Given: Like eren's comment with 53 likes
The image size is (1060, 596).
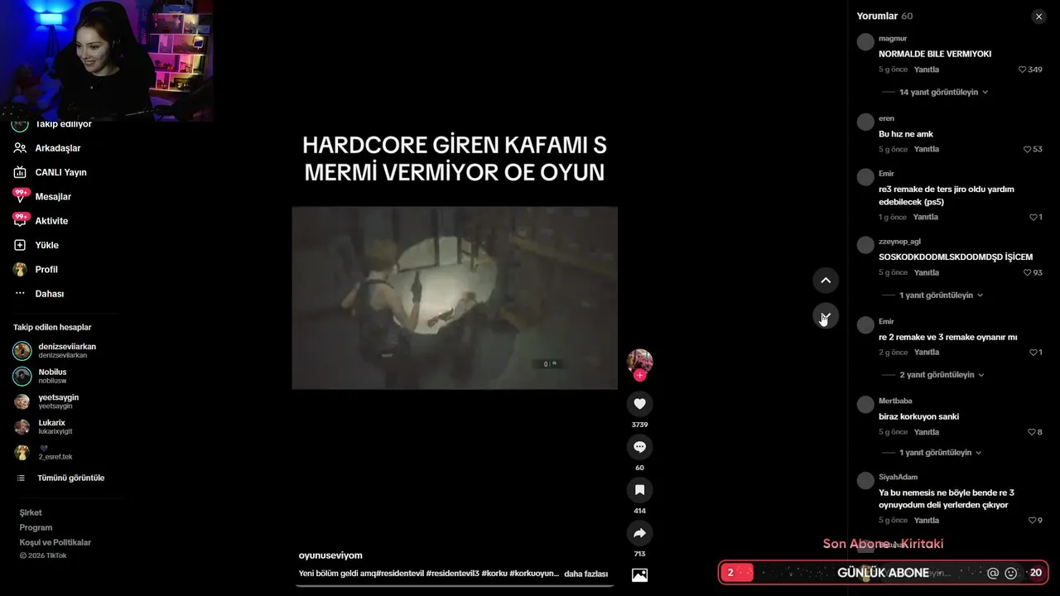Looking at the screenshot, I should pos(1028,149).
